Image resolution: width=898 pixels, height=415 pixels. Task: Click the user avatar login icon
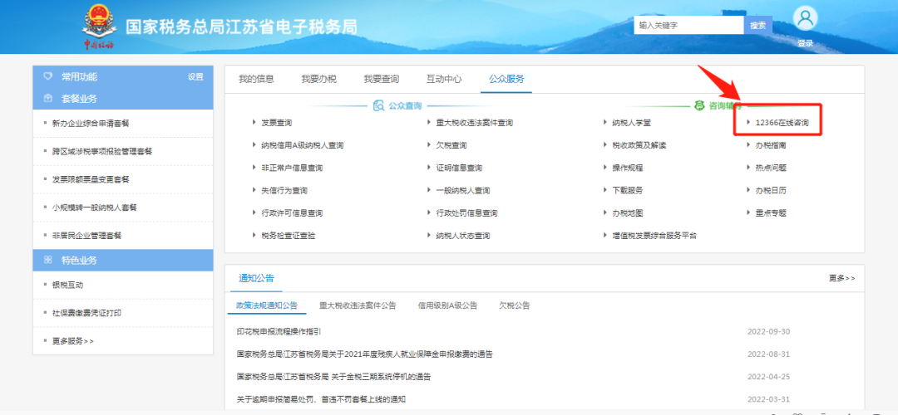click(805, 19)
